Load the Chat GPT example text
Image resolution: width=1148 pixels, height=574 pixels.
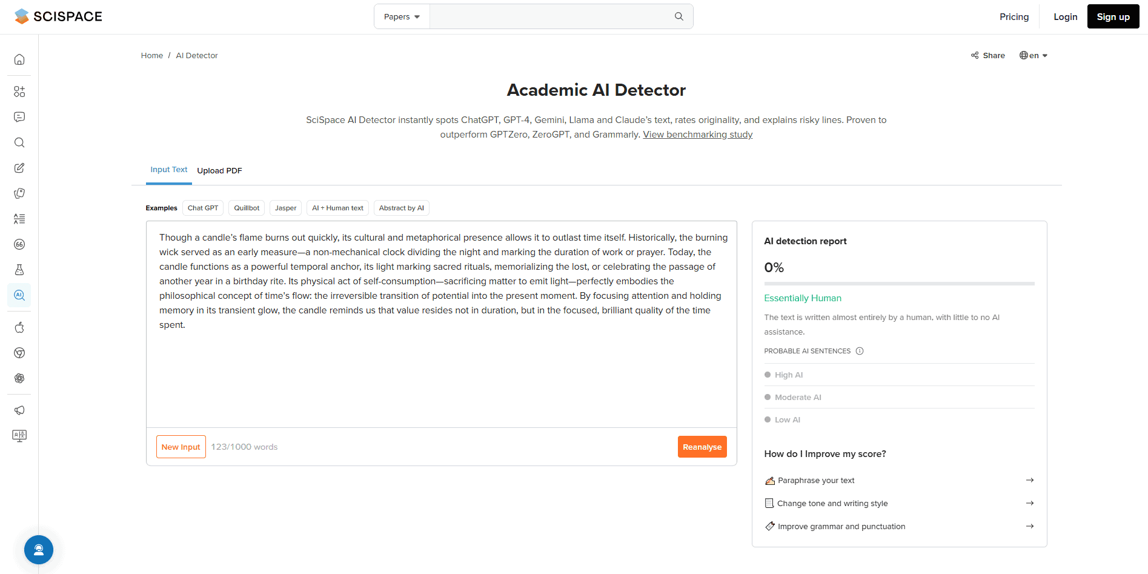203,208
